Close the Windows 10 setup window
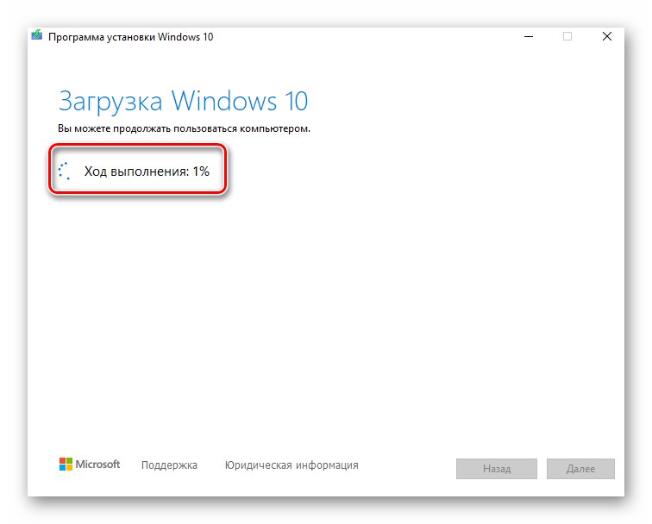Viewport: 652px width, 524px height. click(606, 36)
